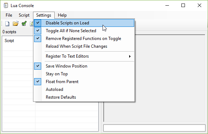The width and height of the screenshot is (208, 134).
Task: Enable Reload When Script File Changes
Action: pyautogui.click(x=84, y=46)
